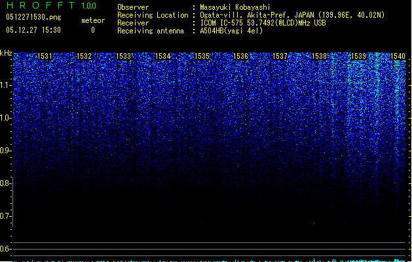This screenshot has height=262, width=412.
Task: Click the antenna value A504HB(yagi 4el)
Action: [231, 31]
